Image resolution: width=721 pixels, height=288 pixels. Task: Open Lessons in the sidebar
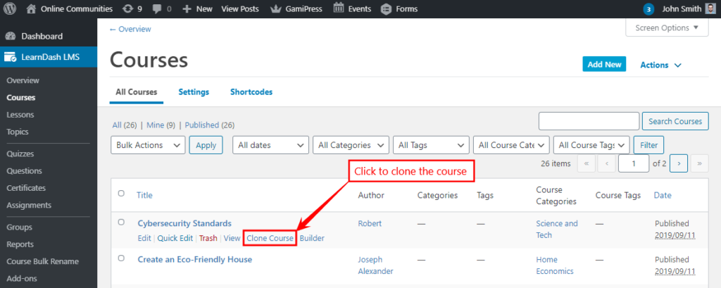pos(20,115)
